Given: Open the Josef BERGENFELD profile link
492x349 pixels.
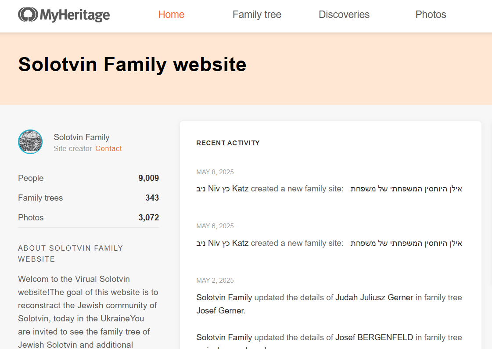Looking at the screenshot, I should coord(374,338).
